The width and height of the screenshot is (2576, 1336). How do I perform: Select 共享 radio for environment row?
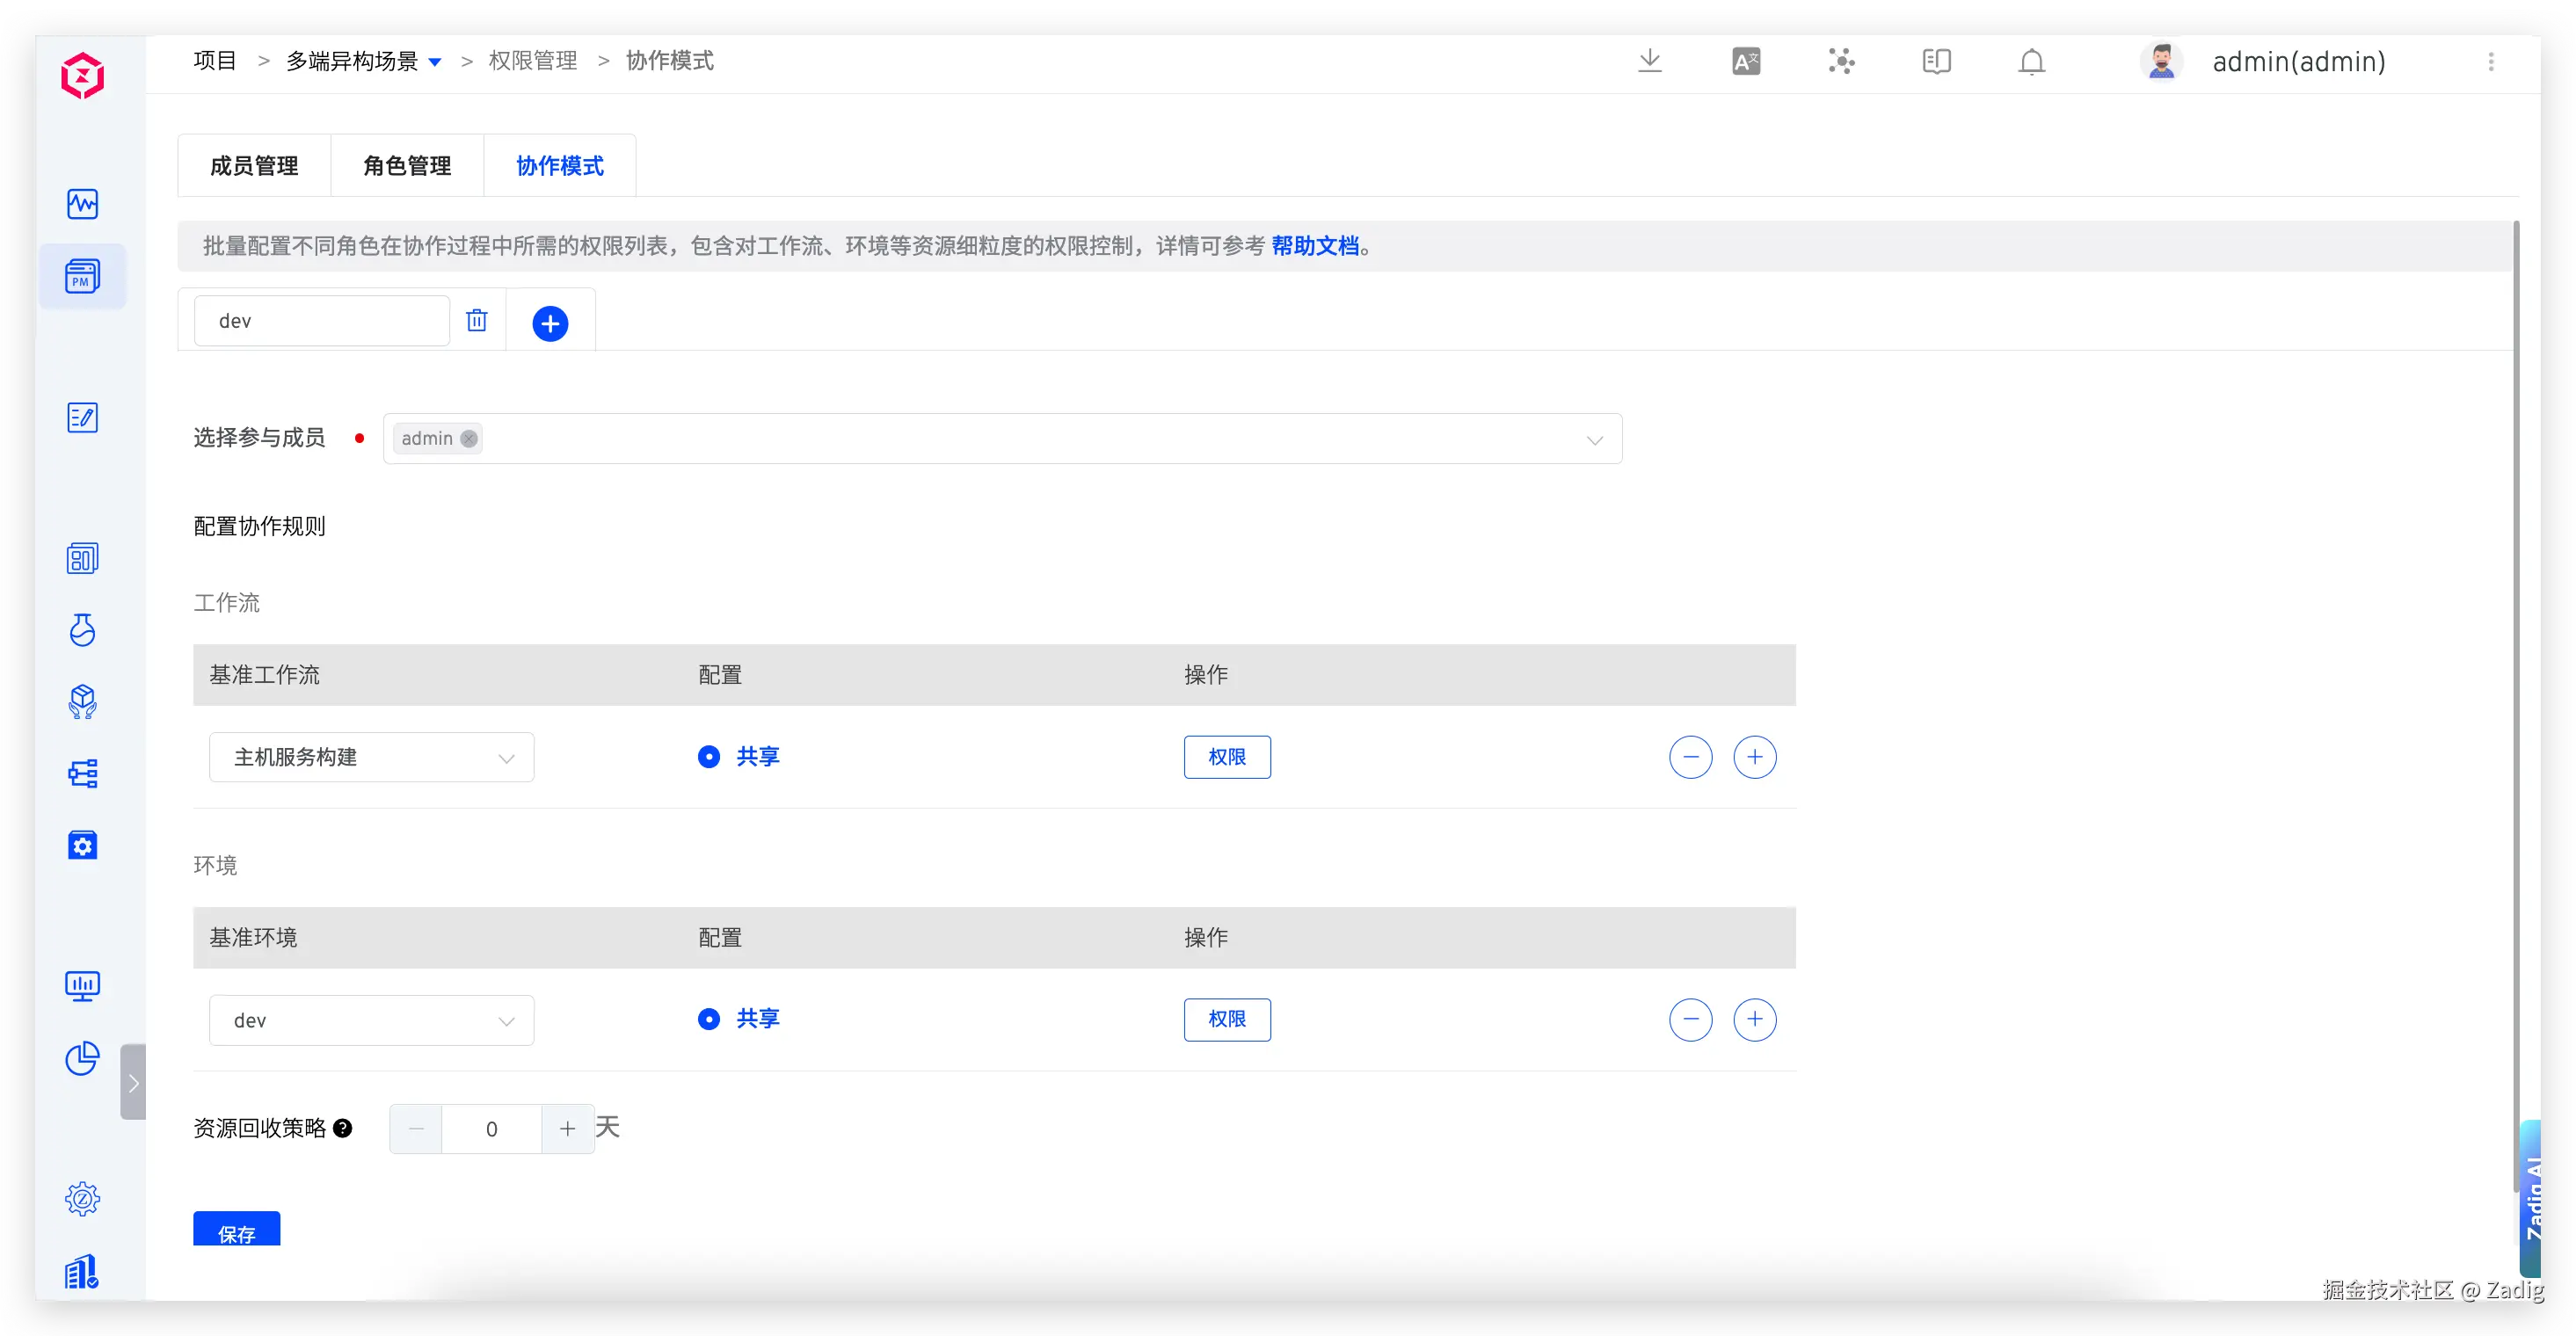click(x=709, y=1019)
